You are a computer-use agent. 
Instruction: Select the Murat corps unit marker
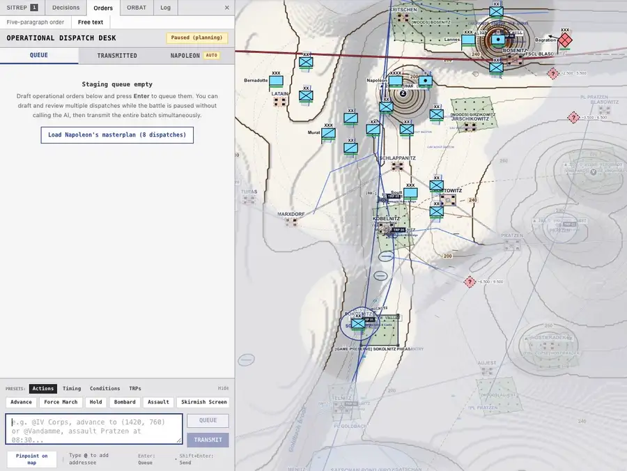329,133
